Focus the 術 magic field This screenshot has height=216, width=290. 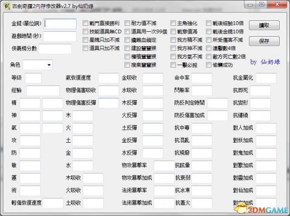[30, 191]
